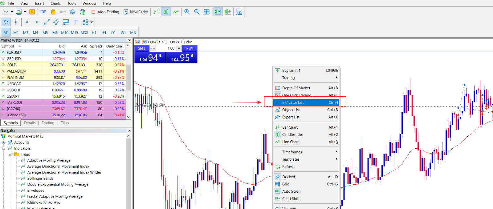The height and width of the screenshot is (209, 493).
Task: Toggle Algo Trading on
Action: 105,12
